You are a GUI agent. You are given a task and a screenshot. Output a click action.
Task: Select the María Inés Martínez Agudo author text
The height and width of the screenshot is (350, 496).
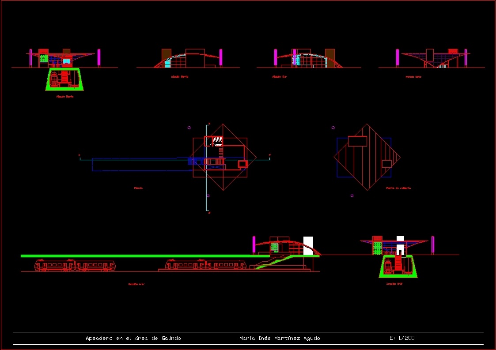[280, 338]
